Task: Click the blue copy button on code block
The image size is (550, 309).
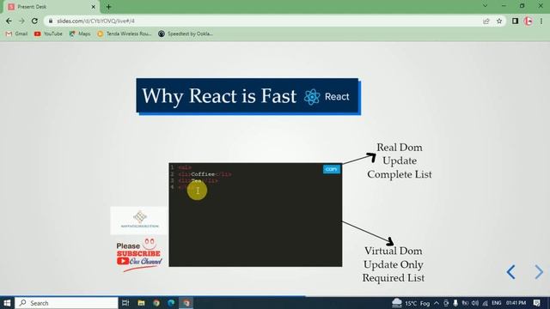Action: 332,169
